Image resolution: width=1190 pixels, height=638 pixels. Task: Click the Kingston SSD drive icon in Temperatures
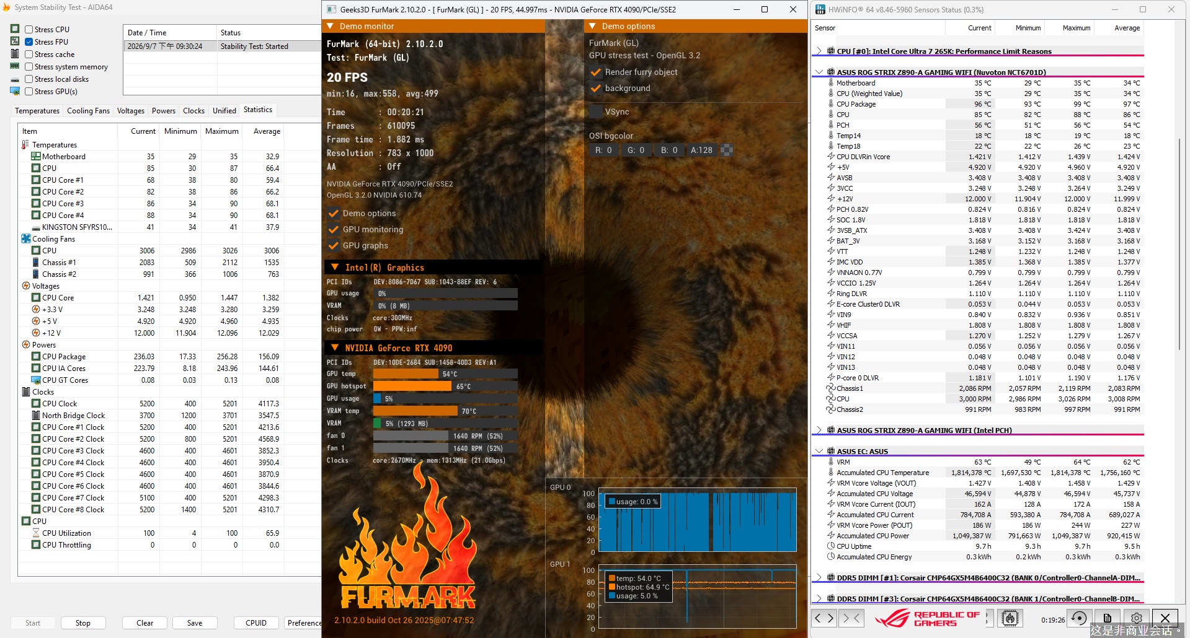coord(36,227)
